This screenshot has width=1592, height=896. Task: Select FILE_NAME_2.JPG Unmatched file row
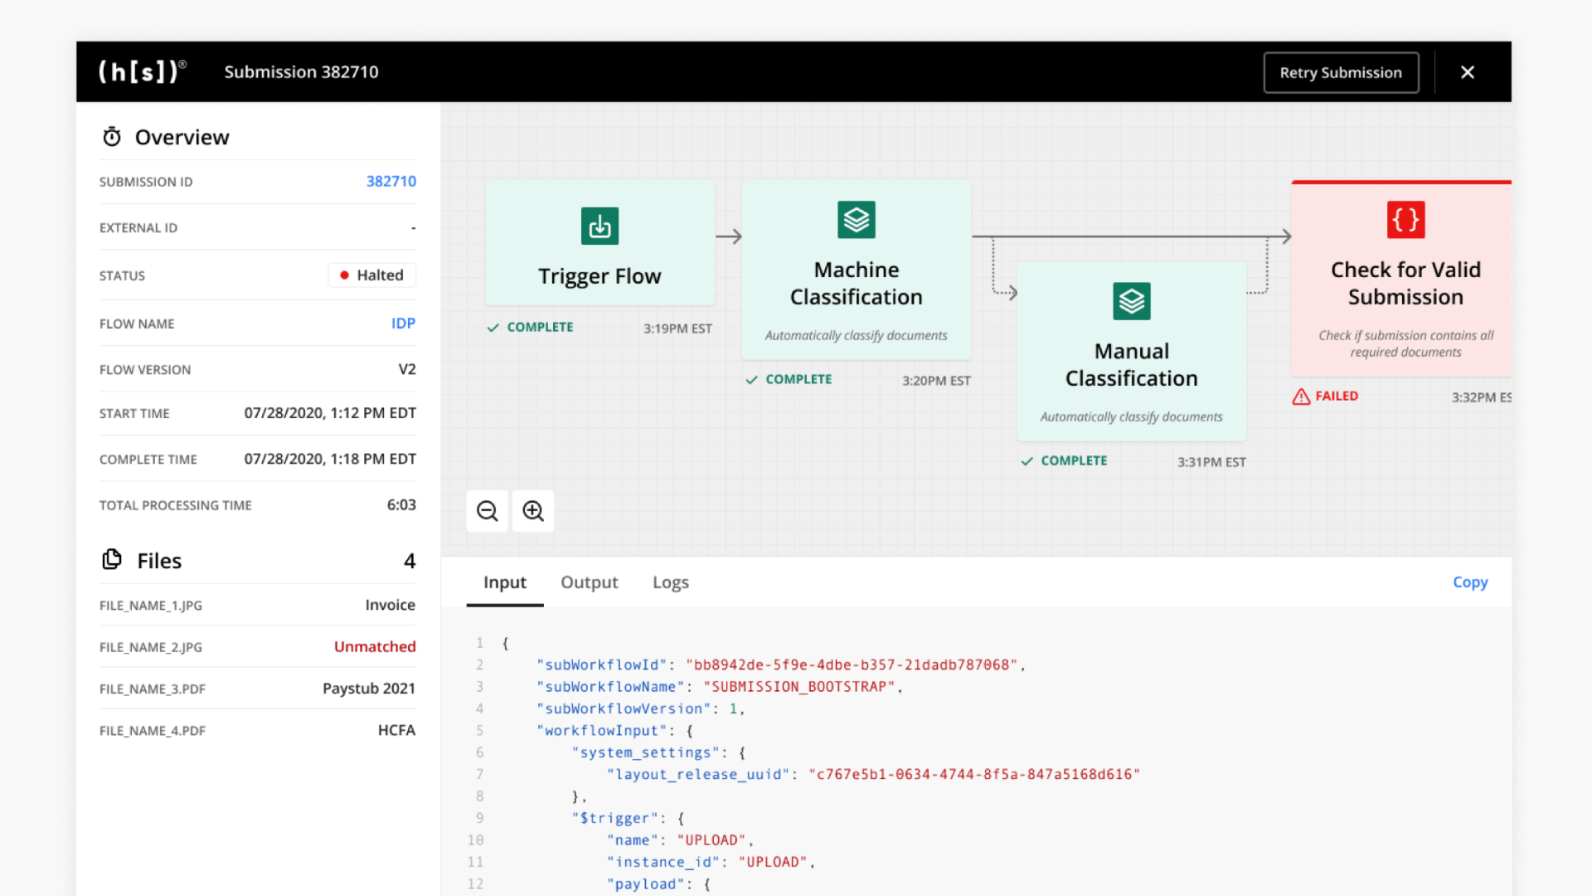pos(257,646)
